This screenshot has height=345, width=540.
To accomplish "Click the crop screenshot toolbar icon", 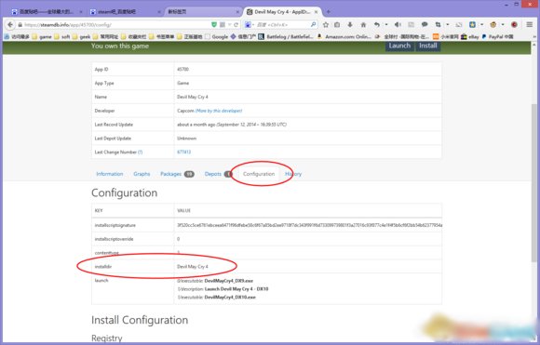I will point(439,25).
